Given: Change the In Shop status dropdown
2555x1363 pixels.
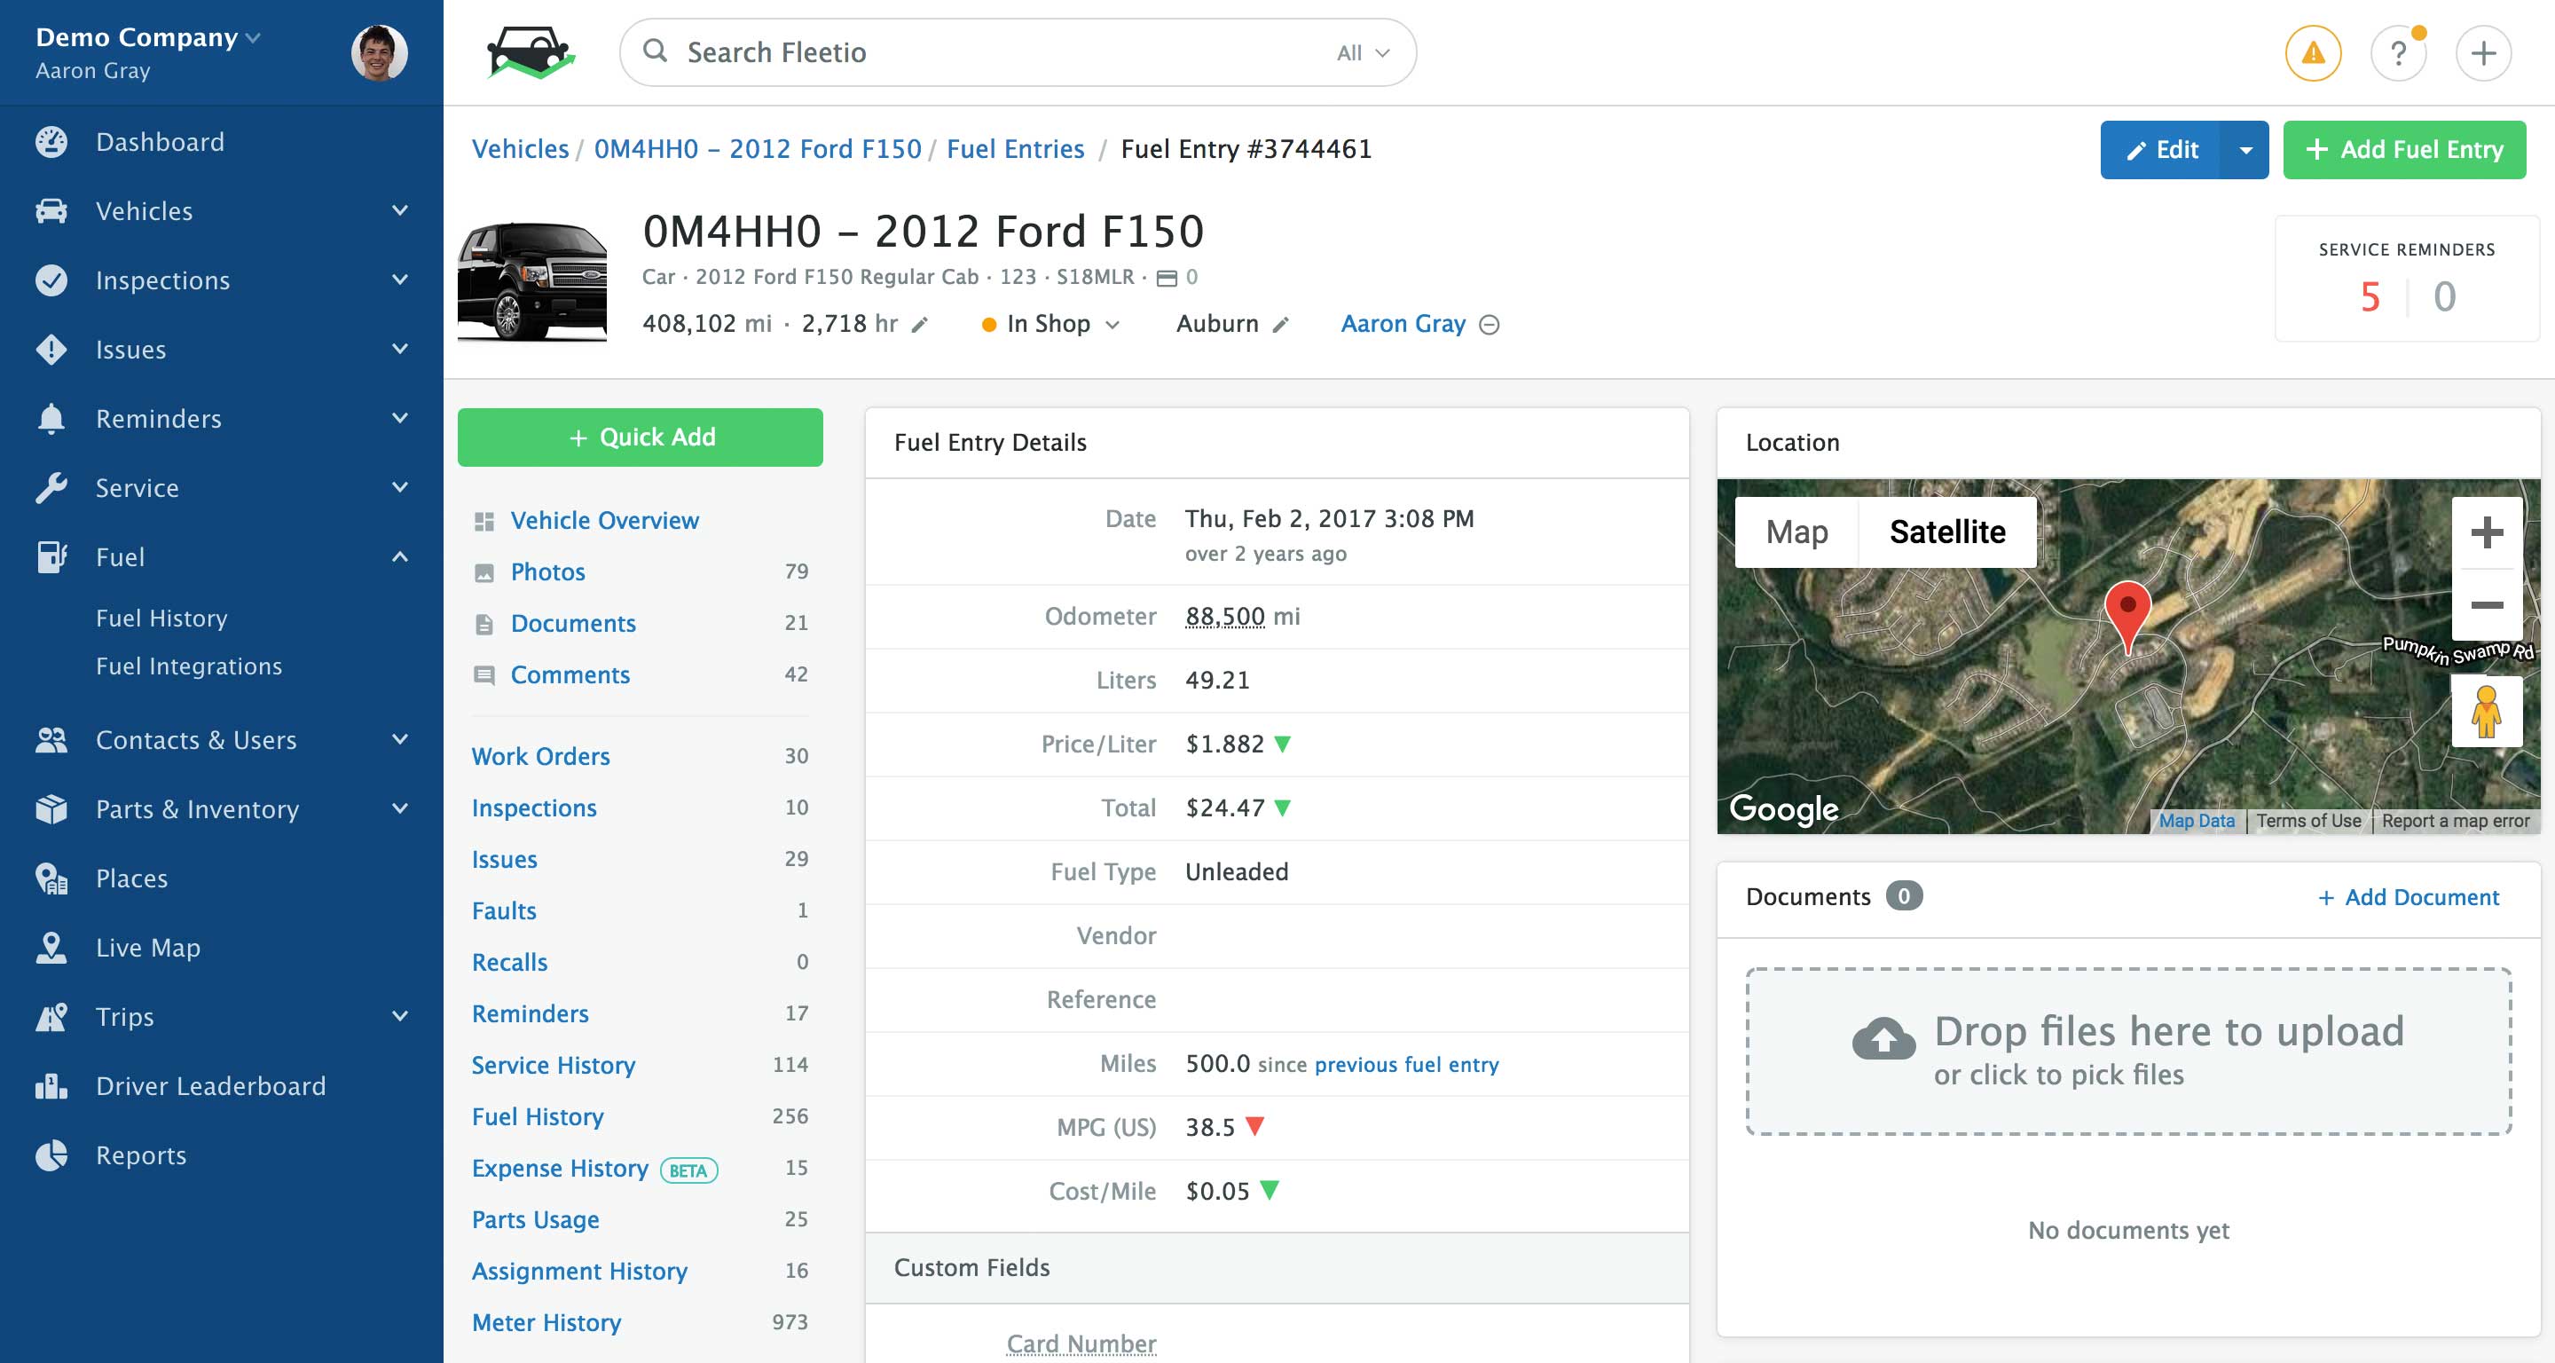Looking at the screenshot, I should [x=1050, y=325].
